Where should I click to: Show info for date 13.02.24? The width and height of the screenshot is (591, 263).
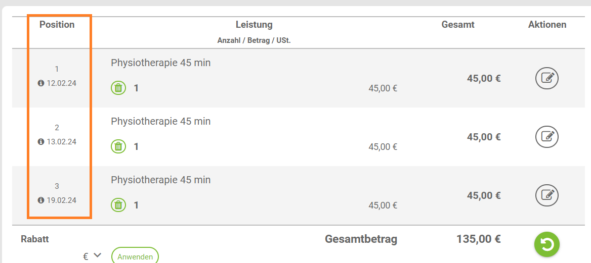click(41, 142)
